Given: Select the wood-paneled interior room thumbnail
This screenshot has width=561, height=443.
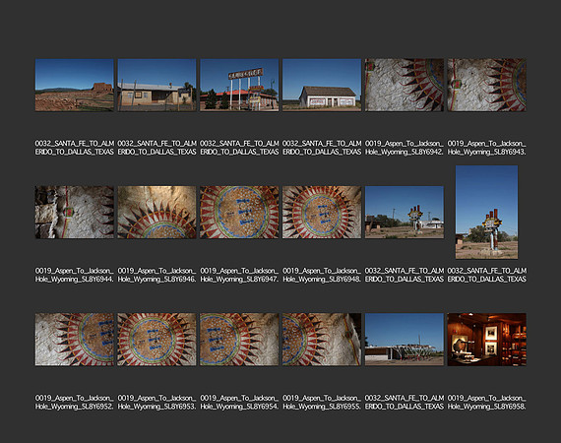Looking at the screenshot, I should (x=486, y=340).
